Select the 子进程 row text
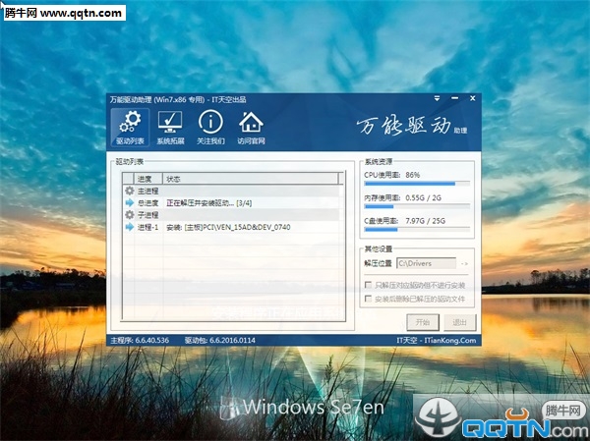 click(148, 215)
